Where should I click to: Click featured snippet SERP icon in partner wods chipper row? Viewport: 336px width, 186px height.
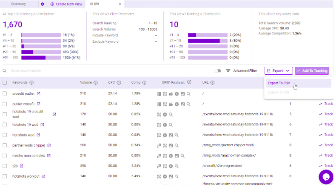coord(159,146)
